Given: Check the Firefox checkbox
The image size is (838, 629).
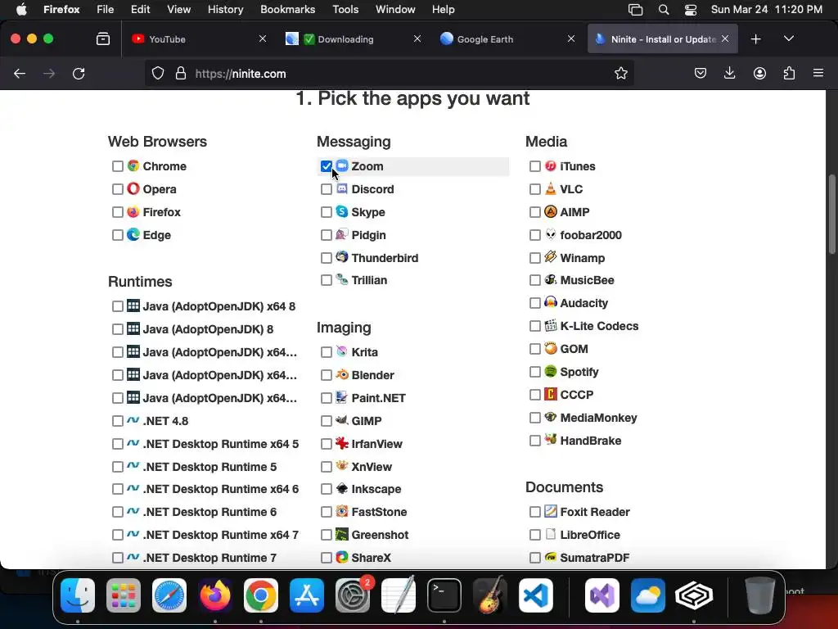Looking at the screenshot, I should click(x=118, y=212).
